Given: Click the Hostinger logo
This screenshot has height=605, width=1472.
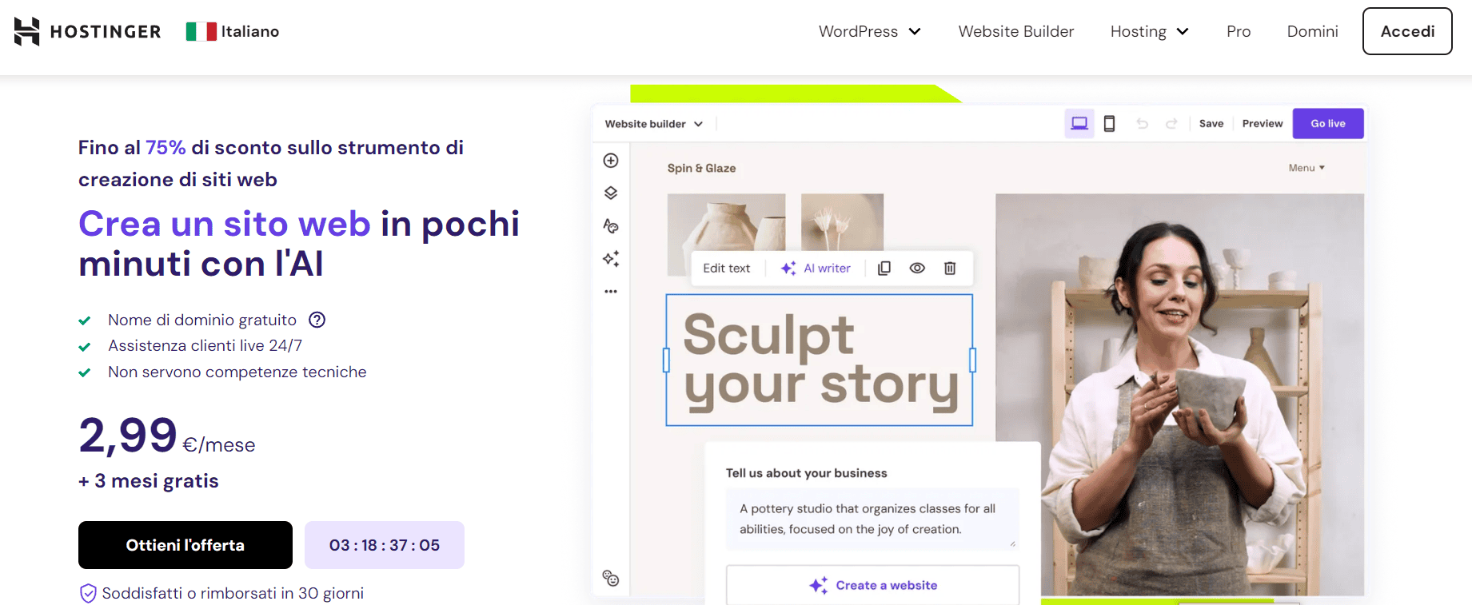Looking at the screenshot, I should pyautogui.click(x=87, y=31).
